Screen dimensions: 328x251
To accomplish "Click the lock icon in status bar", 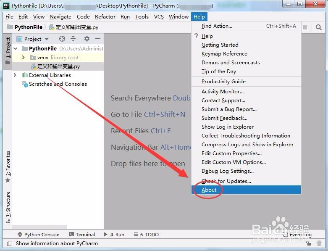I will pyautogui.click(x=308, y=243).
